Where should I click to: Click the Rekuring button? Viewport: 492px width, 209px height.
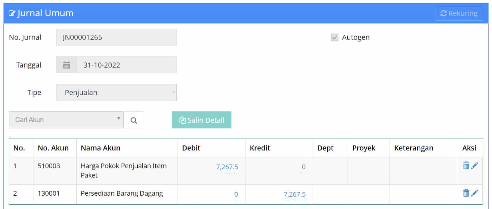click(x=459, y=13)
